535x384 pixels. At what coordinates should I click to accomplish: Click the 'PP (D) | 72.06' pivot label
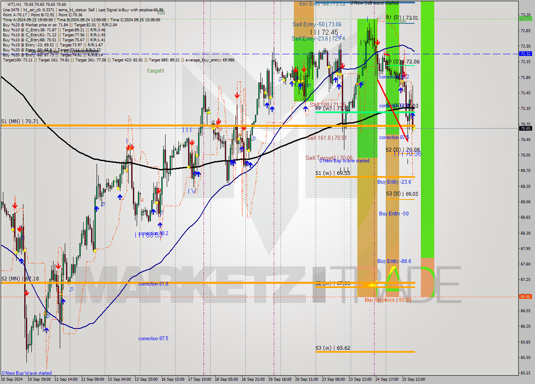point(403,62)
